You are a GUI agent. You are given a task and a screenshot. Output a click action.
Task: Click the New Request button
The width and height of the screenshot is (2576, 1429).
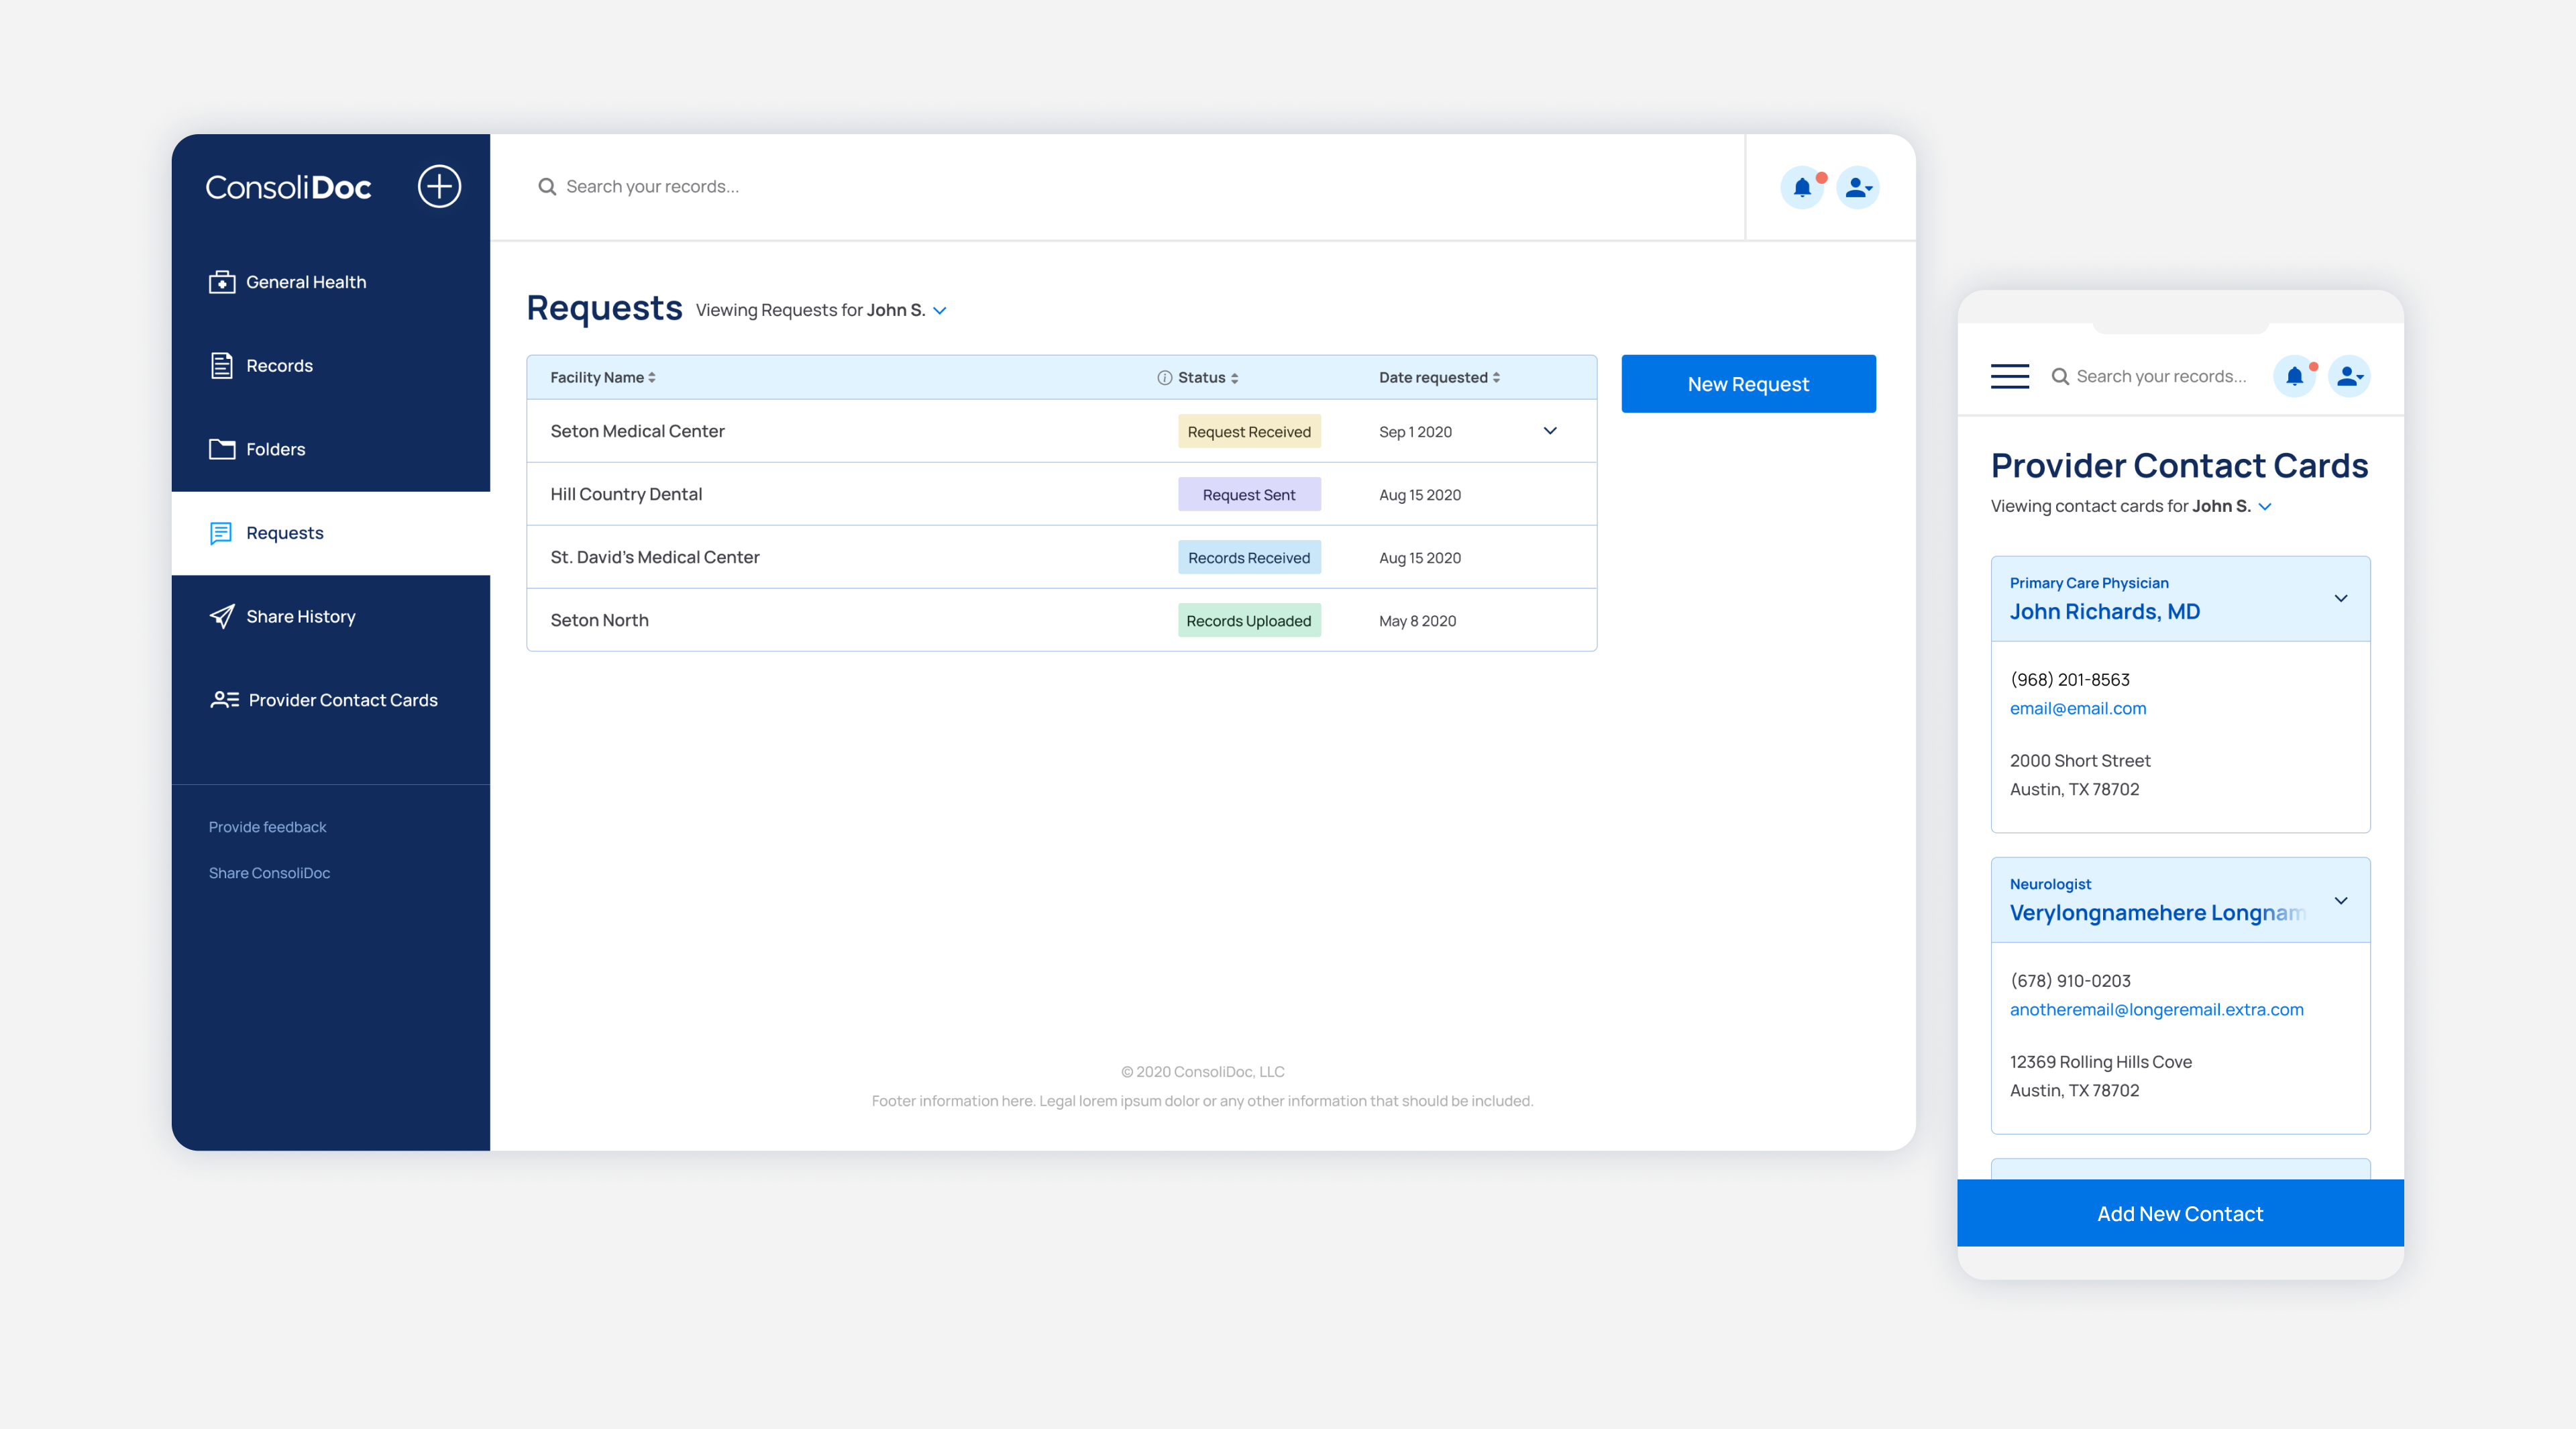[1748, 384]
